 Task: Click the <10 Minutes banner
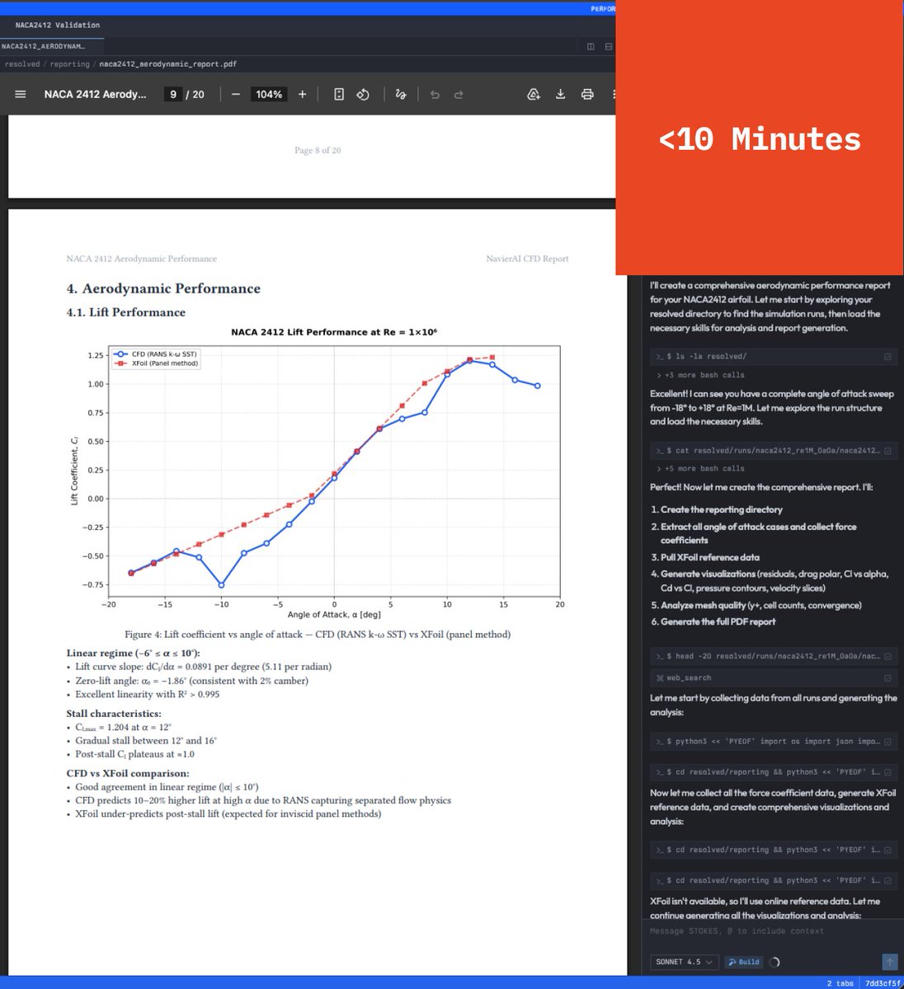[x=759, y=138]
